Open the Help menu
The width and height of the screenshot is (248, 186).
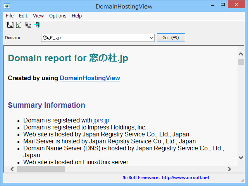click(77, 16)
